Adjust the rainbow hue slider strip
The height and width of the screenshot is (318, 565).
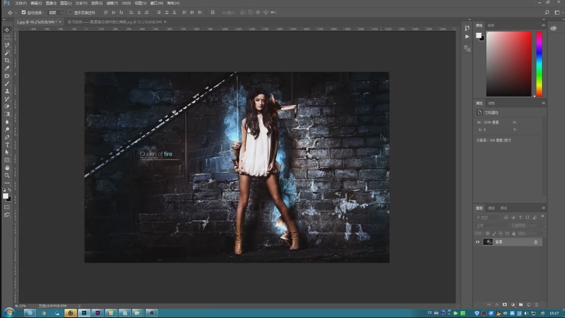[539, 64]
